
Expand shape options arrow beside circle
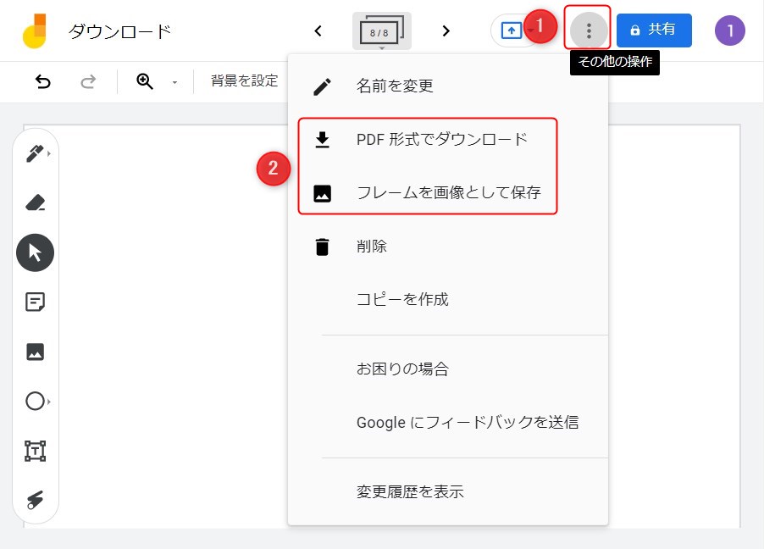[x=49, y=402]
